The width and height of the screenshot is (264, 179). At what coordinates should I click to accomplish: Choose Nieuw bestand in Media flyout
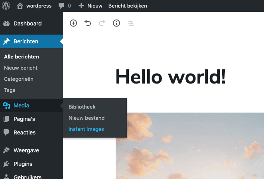coord(87,118)
